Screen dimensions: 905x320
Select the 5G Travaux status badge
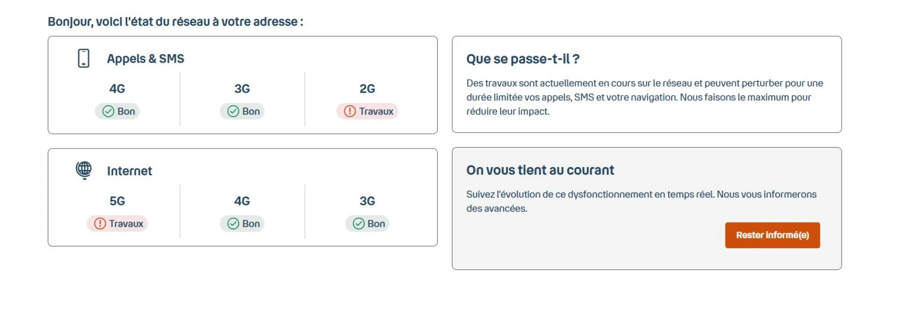pos(117,224)
